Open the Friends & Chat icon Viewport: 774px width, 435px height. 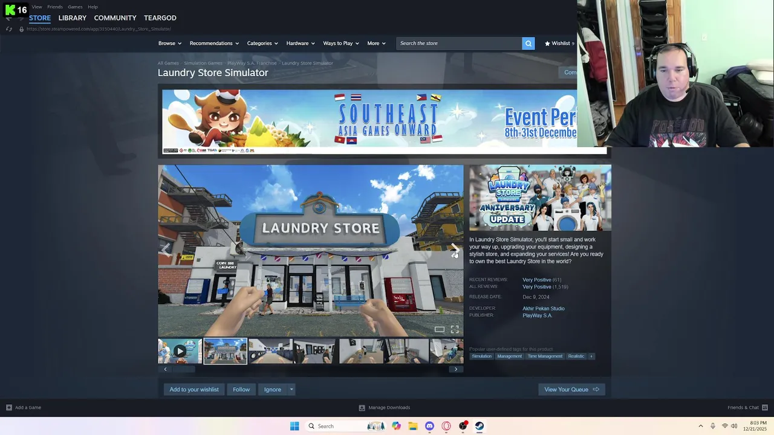click(x=765, y=408)
